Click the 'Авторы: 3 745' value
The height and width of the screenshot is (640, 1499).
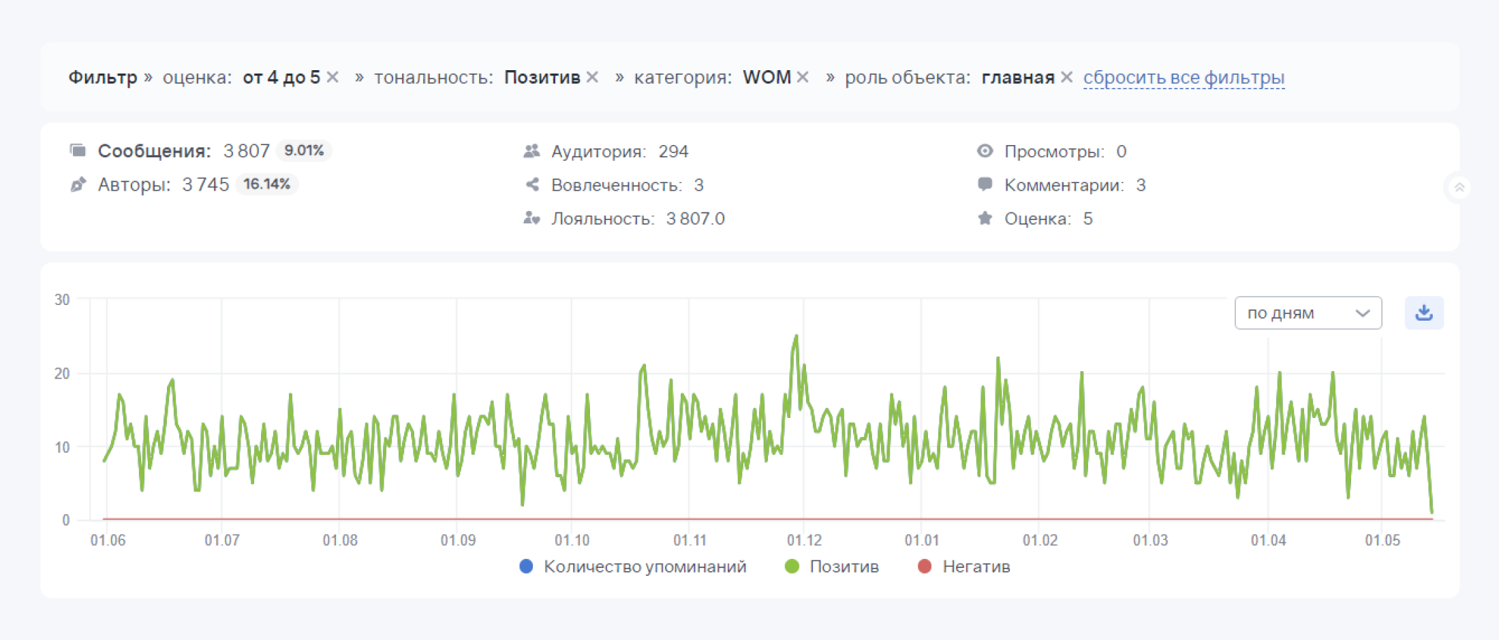coord(205,185)
